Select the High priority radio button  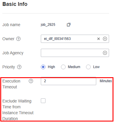(x=43, y=67)
